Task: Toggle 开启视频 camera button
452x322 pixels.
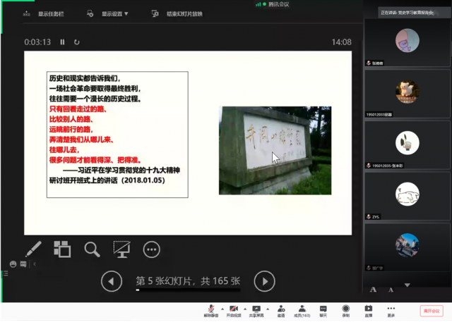Action: point(234,310)
